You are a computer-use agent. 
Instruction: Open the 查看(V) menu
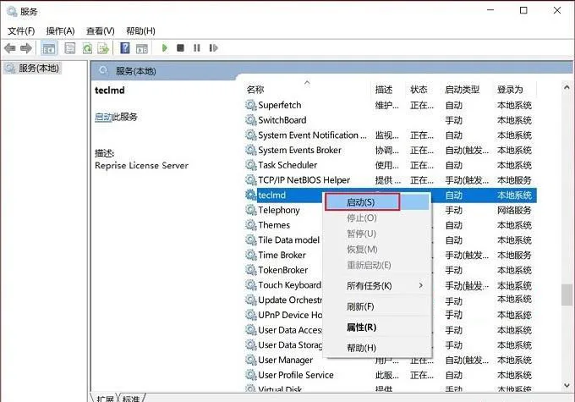(x=100, y=30)
